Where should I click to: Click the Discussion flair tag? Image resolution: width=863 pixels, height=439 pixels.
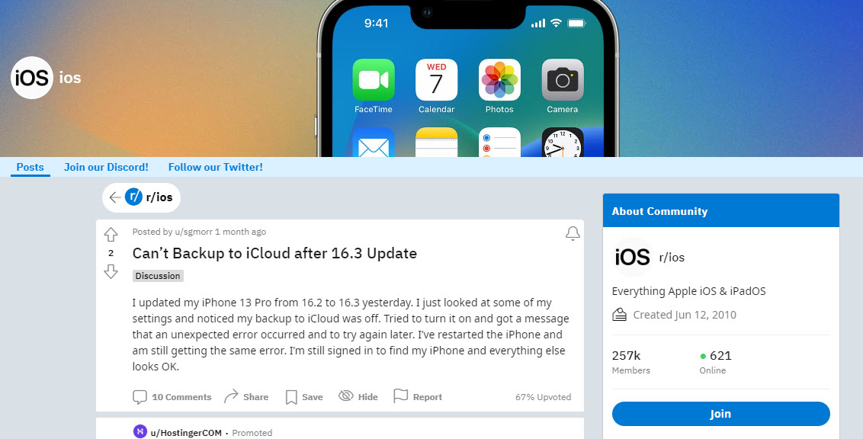coord(158,276)
